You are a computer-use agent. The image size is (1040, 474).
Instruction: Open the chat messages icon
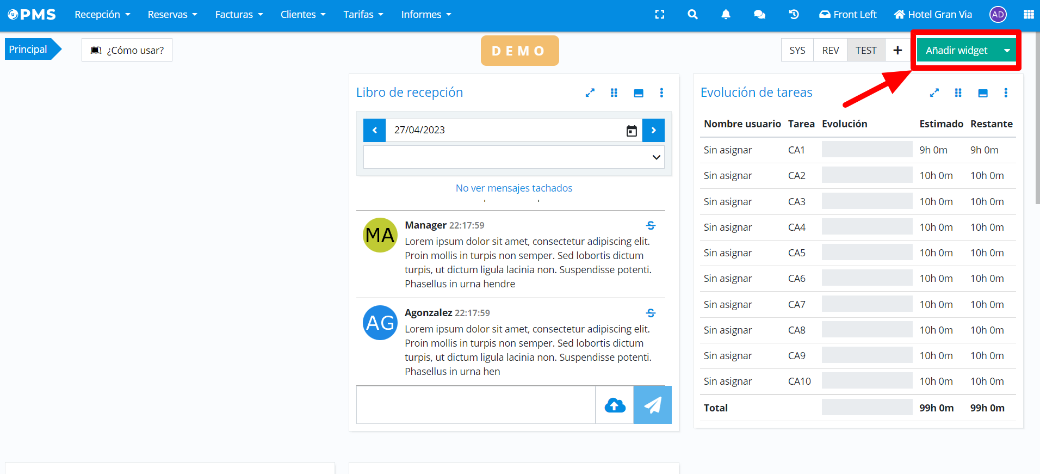click(759, 15)
